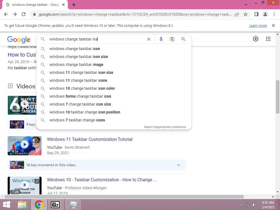Choose 'windows forms change taskbar icon' suggestion

tap(114, 96)
